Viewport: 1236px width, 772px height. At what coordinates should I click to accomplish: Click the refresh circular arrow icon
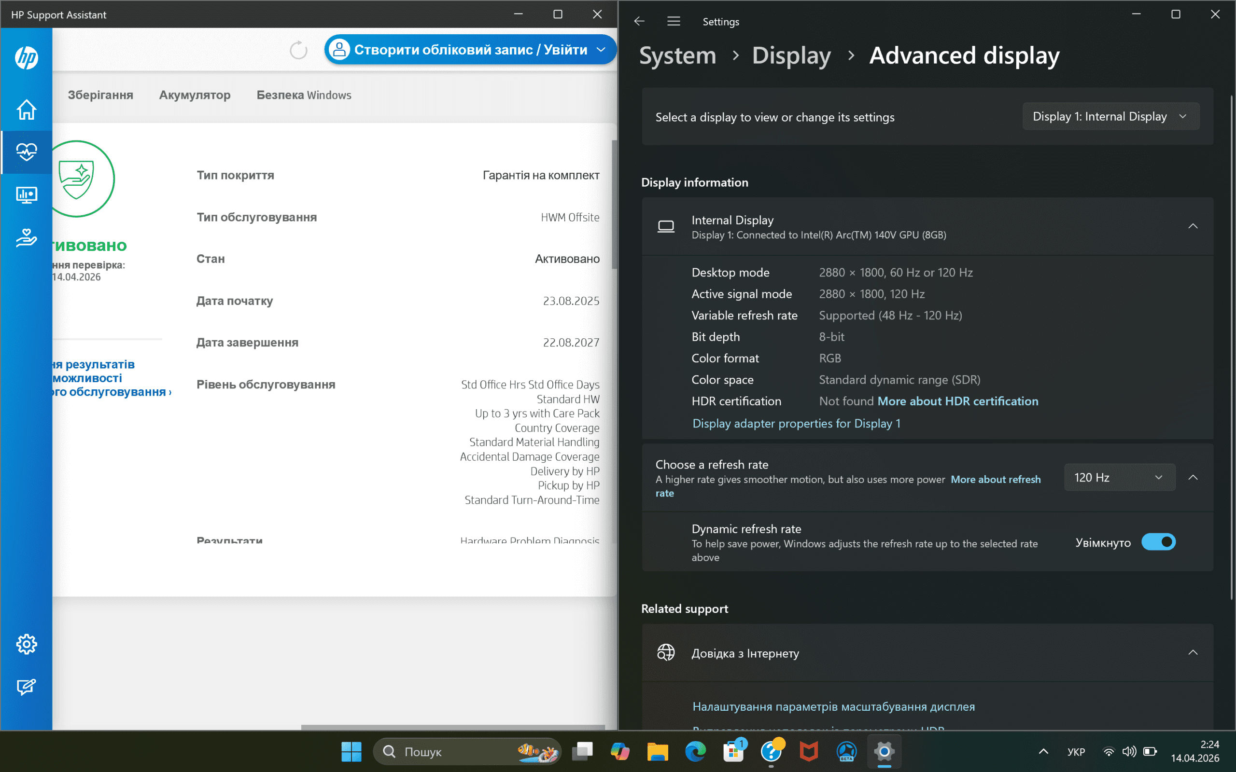pos(298,50)
